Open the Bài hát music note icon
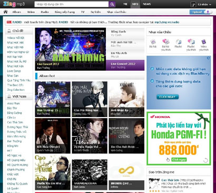The height and width of the screenshot is (193, 216). (x=153, y=42)
